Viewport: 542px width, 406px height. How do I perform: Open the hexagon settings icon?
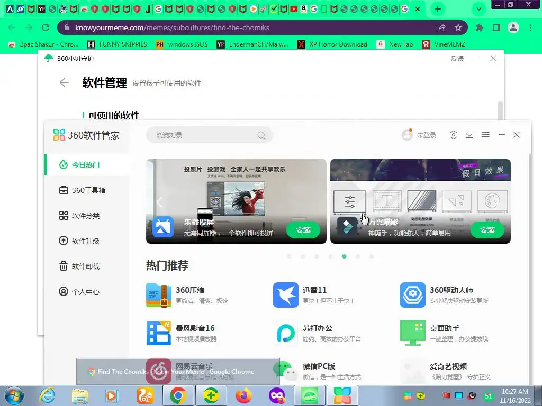point(454,135)
